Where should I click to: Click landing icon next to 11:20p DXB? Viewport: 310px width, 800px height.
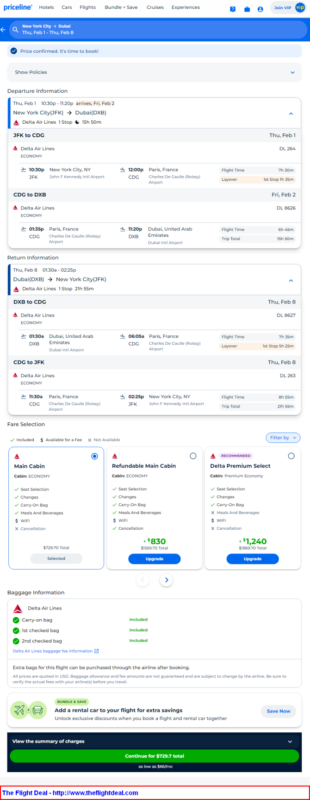(x=123, y=229)
